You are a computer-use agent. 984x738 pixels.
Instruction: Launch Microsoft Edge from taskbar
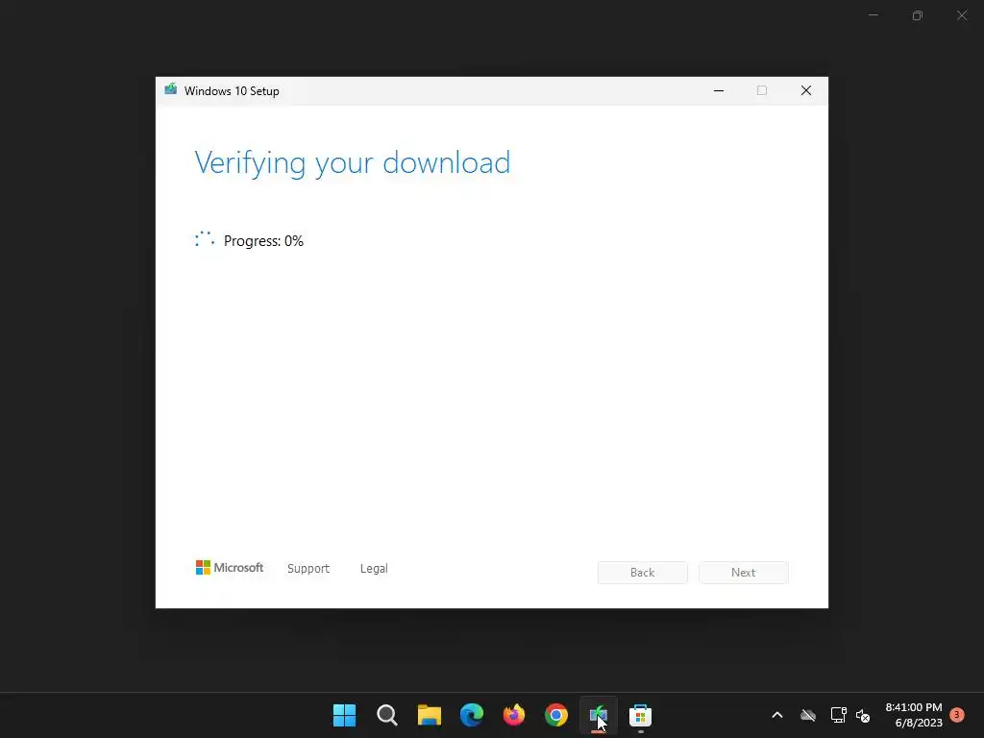click(471, 715)
